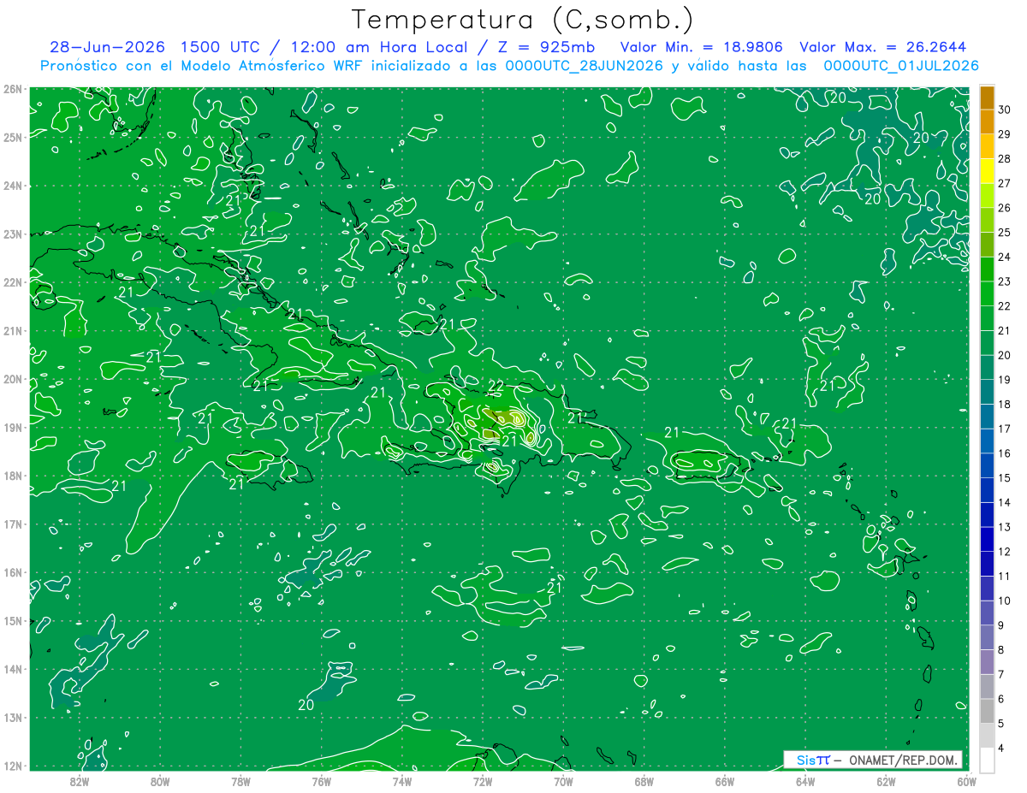1027x793 pixels.
Task: Pick the gray segment between 5 and 6
Action: coord(987,711)
